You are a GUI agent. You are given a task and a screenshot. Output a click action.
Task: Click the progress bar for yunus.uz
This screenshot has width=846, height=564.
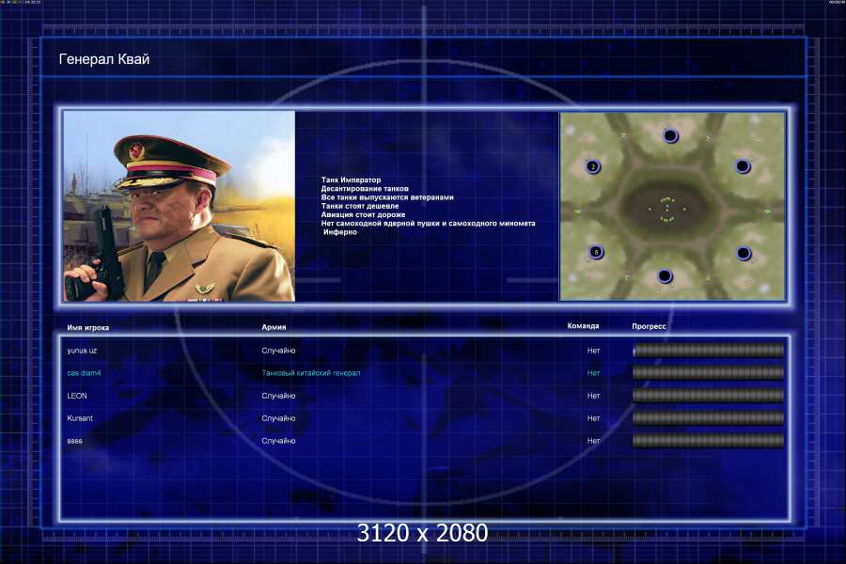[x=708, y=351]
